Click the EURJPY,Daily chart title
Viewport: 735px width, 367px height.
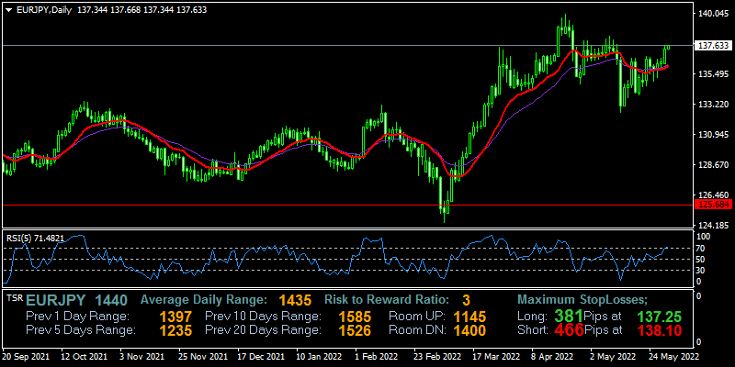[x=43, y=10]
